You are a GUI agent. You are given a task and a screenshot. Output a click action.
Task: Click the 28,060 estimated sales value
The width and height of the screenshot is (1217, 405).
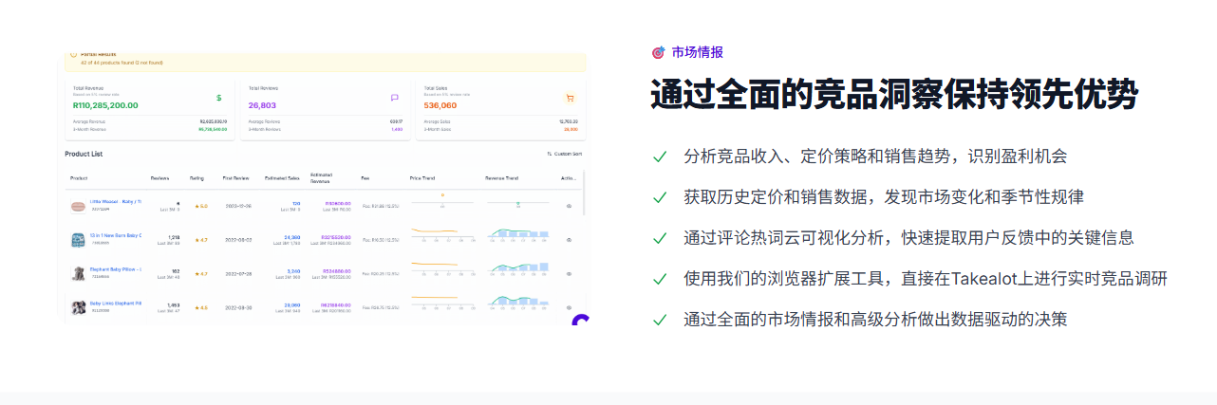(291, 305)
